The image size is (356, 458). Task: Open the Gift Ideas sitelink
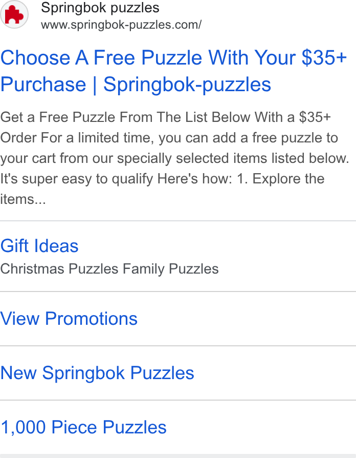pos(39,245)
